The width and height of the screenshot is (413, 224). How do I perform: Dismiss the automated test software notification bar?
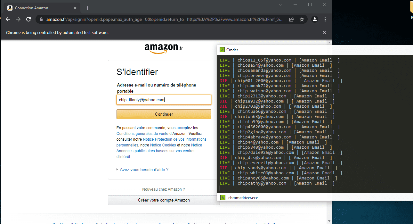point(324,32)
